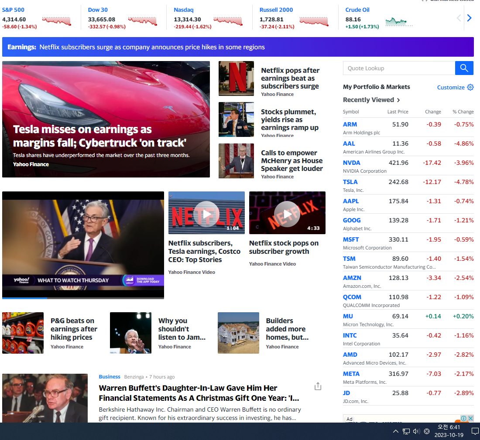Open the network tray icon
The width and height of the screenshot is (480, 440).
tap(406, 431)
